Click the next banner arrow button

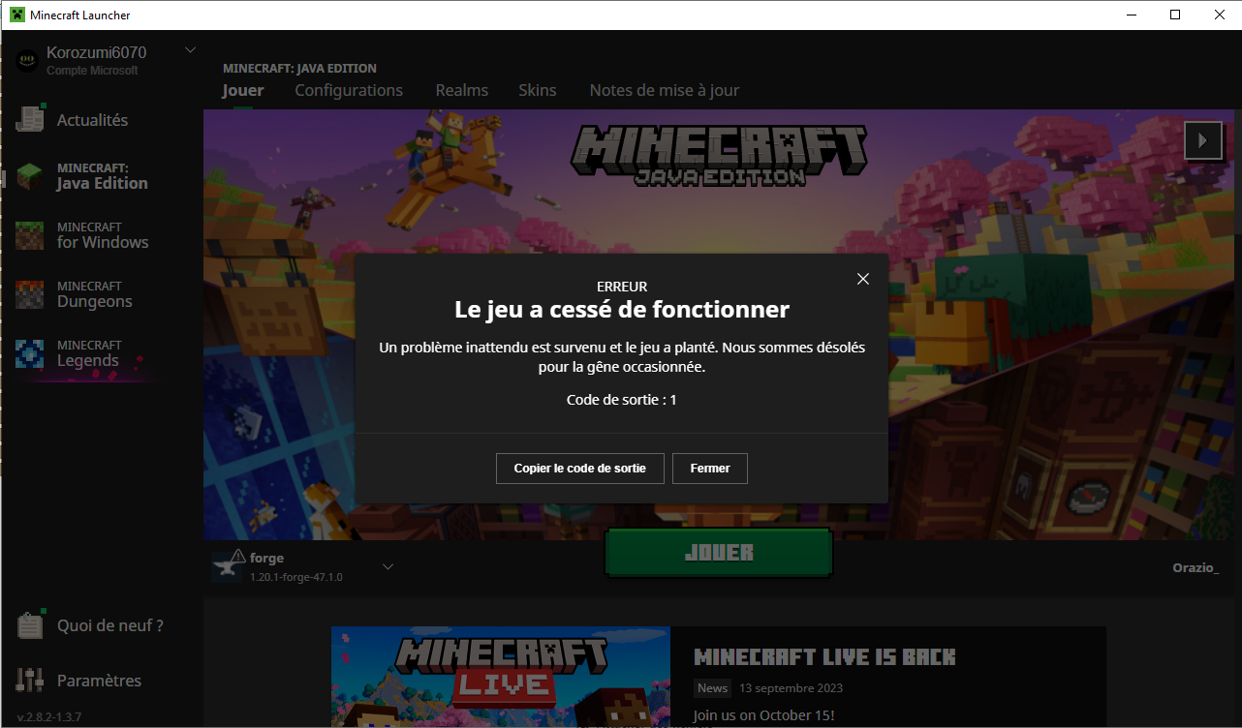1203,140
